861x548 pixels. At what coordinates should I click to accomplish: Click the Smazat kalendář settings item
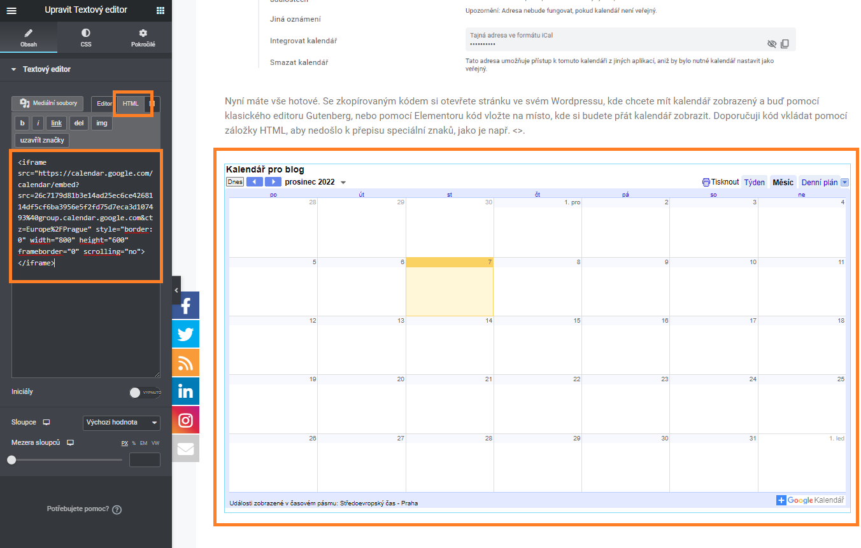[x=299, y=62]
